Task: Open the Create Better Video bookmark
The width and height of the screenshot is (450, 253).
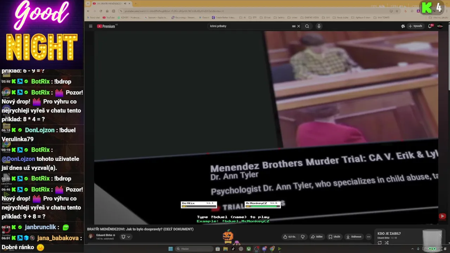Action: 224,17
